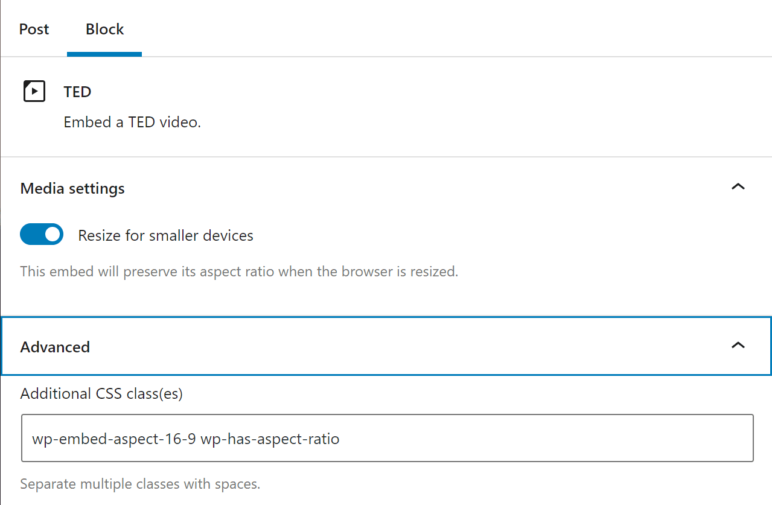Click inside the Additional CSS class(es) field

point(386,439)
